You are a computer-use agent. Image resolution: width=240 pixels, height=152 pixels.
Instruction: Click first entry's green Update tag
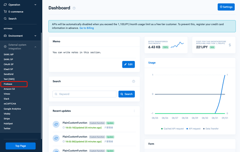[110, 123]
